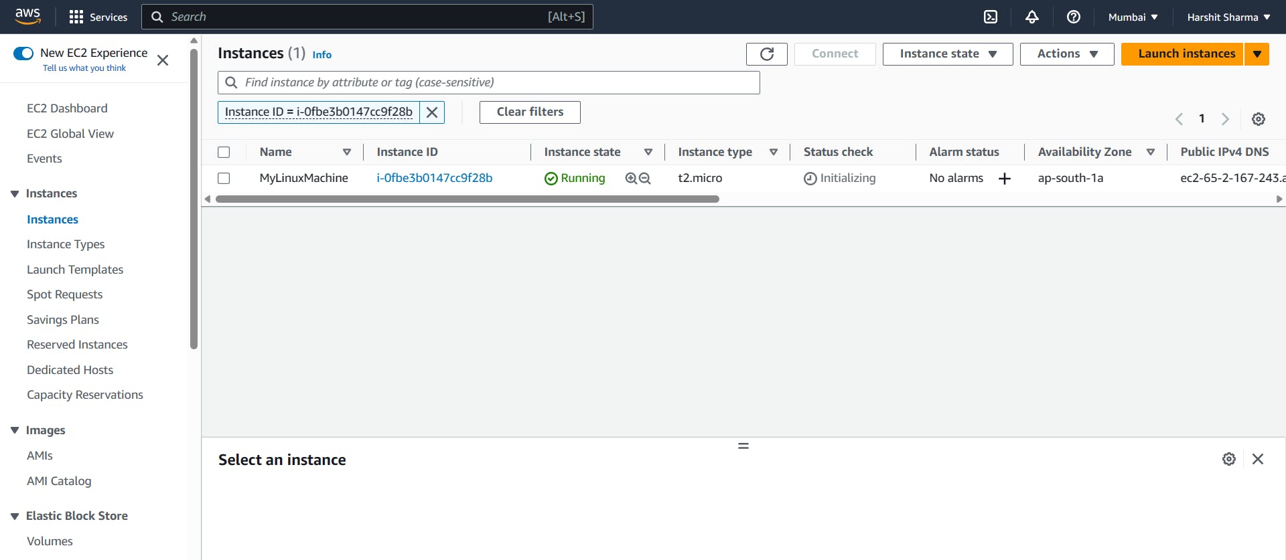The image size is (1286, 560).
Task: Open Launch Templates page
Action: point(75,270)
